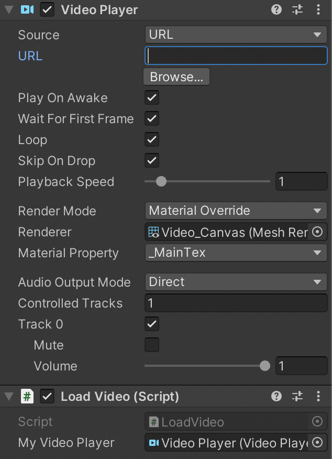
Task: Open the Load Video options menu
Action: tap(318, 397)
